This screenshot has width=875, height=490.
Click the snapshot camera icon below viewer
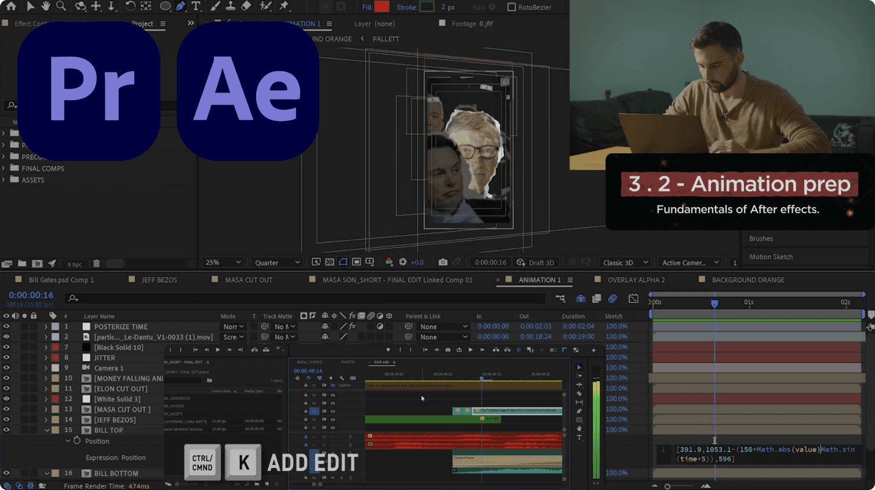coord(443,262)
